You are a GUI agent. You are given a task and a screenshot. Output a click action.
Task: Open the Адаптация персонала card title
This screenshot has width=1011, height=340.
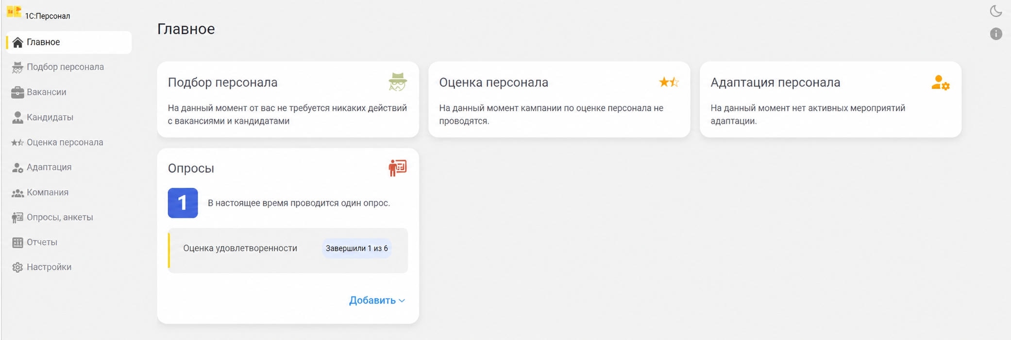coord(775,83)
